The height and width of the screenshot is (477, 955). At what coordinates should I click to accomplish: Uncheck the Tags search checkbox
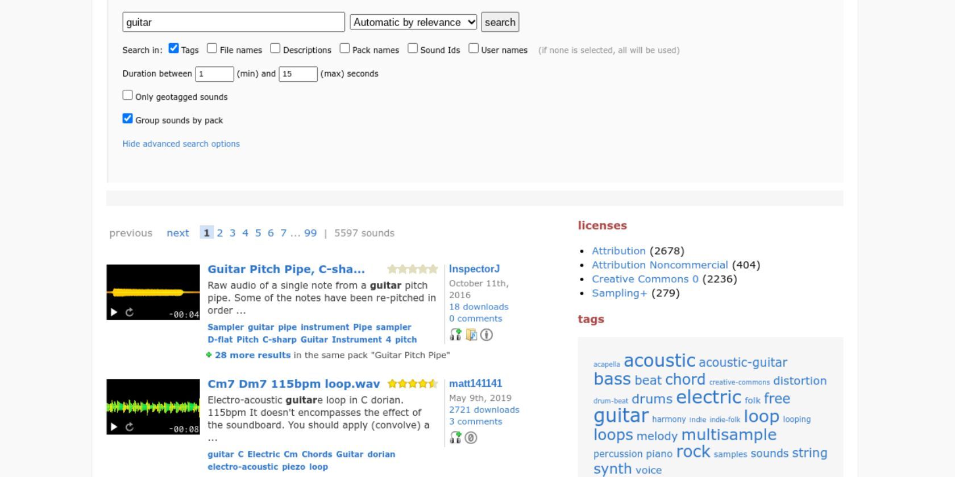[x=174, y=48]
